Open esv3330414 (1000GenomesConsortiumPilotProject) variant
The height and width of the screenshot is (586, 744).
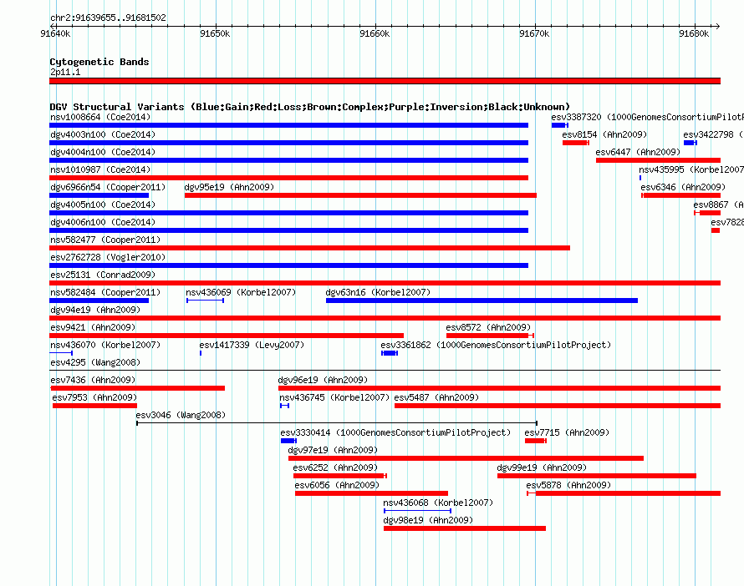288,441
